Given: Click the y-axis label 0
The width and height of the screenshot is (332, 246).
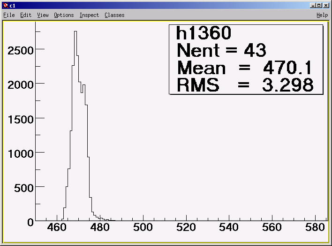Looking at the screenshot, I should click(x=30, y=223).
